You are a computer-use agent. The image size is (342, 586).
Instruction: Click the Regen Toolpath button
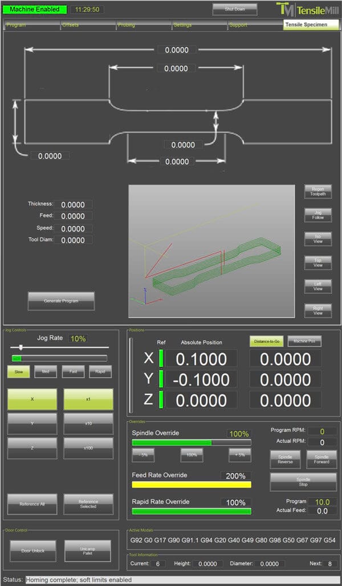(317, 191)
